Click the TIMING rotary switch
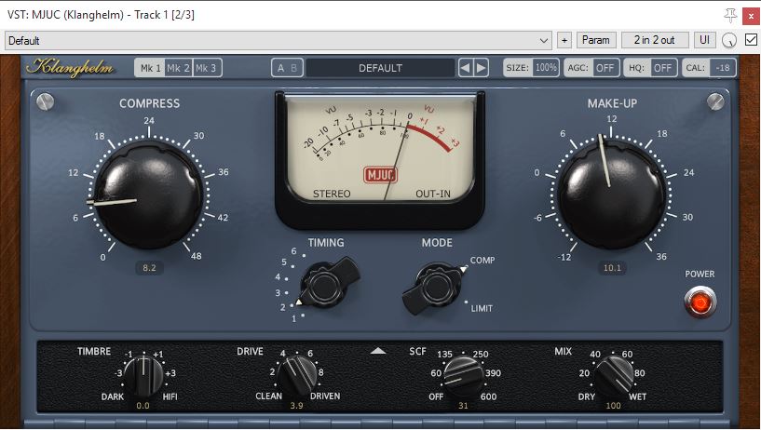This screenshot has width=761, height=430. pyautogui.click(x=327, y=285)
